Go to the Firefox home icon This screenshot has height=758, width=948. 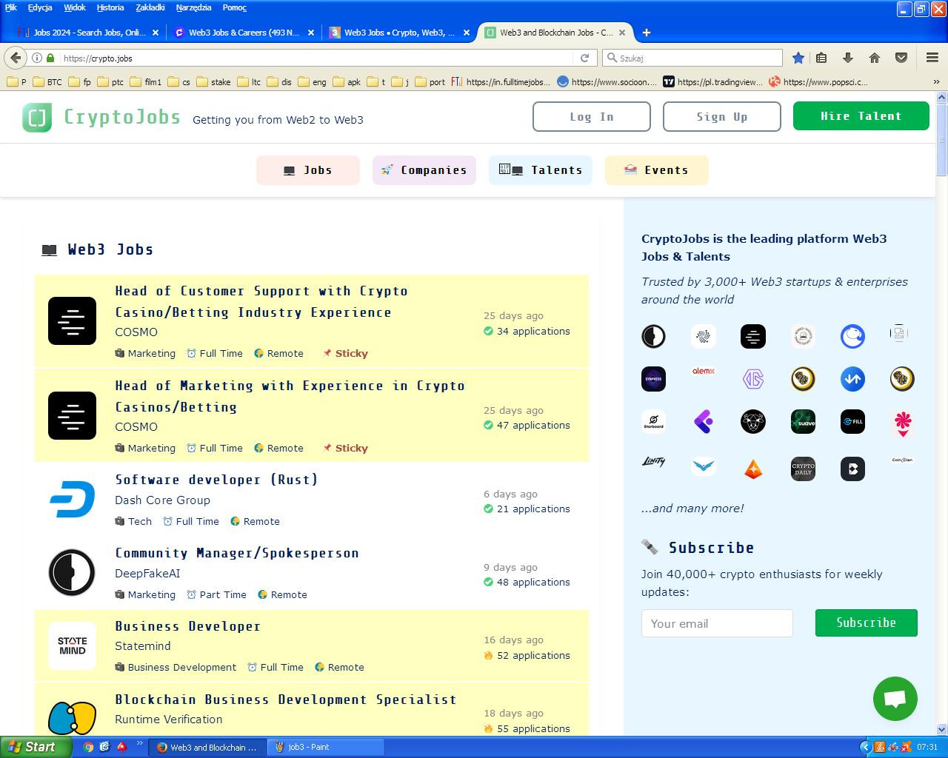[874, 58]
